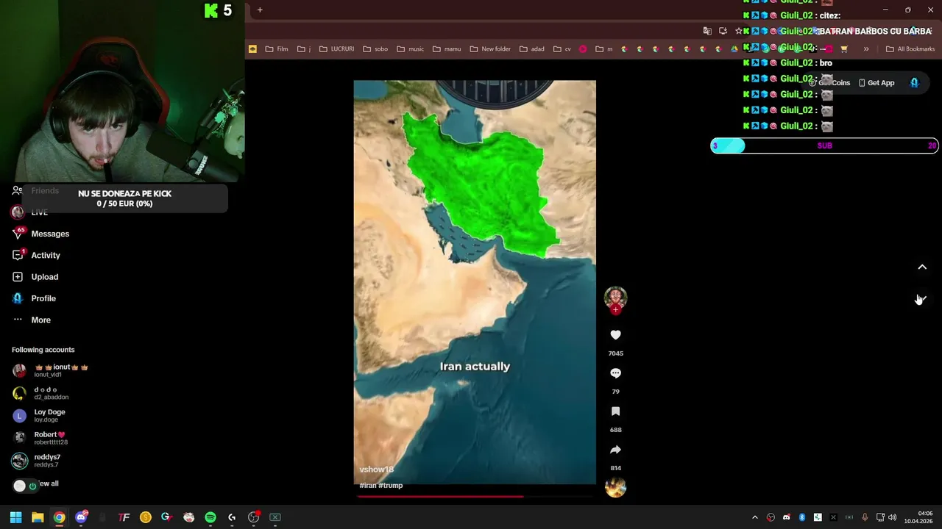Open the TF app in the taskbar
The width and height of the screenshot is (942, 529).
(x=124, y=517)
